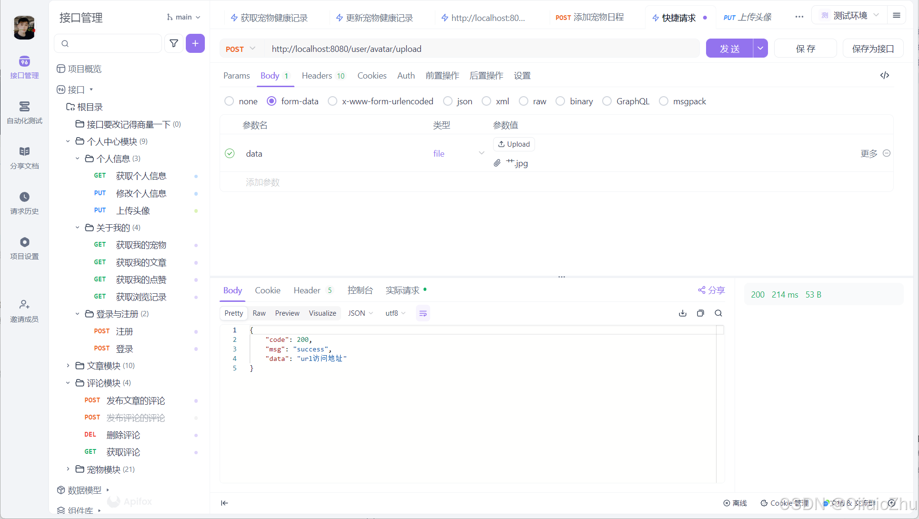This screenshot has height=519, width=919.
Task: Open the Cookie response tab
Action: pos(267,290)
